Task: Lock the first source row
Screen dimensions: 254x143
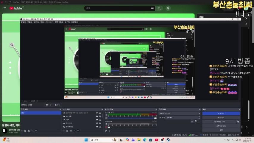Action: (100, 113)
